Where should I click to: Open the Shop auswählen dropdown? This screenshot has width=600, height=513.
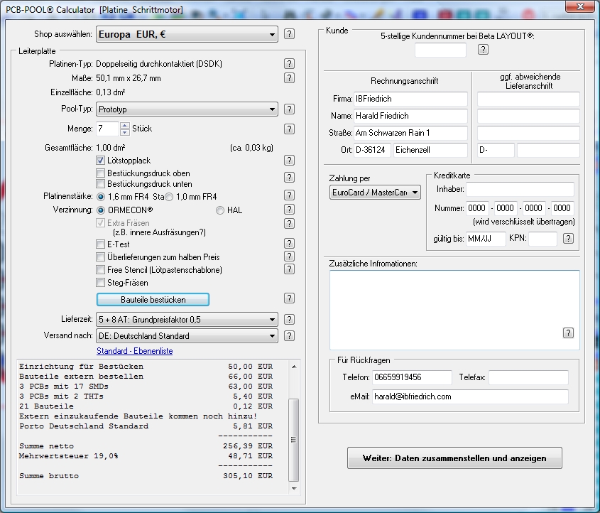tap(187, 34)
